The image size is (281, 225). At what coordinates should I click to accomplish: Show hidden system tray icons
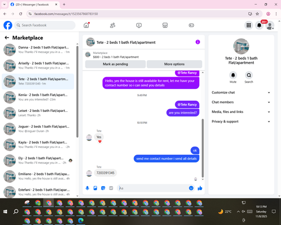click(x=238, y=211)
